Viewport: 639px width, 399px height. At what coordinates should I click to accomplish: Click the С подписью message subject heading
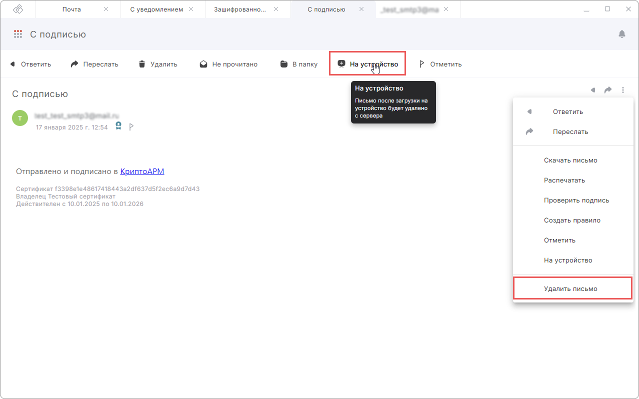pos(40,94)
